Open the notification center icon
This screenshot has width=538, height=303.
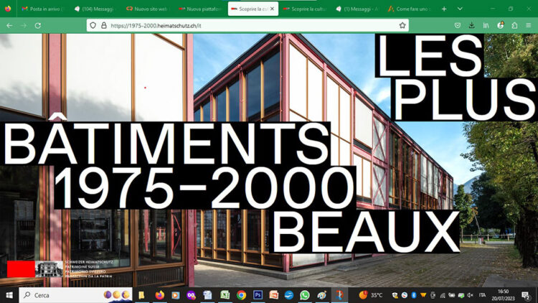click(525, 295)
